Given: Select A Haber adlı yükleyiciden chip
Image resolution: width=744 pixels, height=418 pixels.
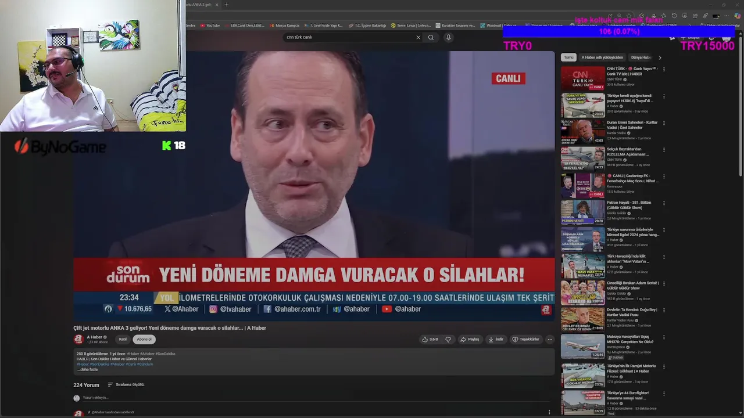Looking at the screenshot, I should click(602, 57).
